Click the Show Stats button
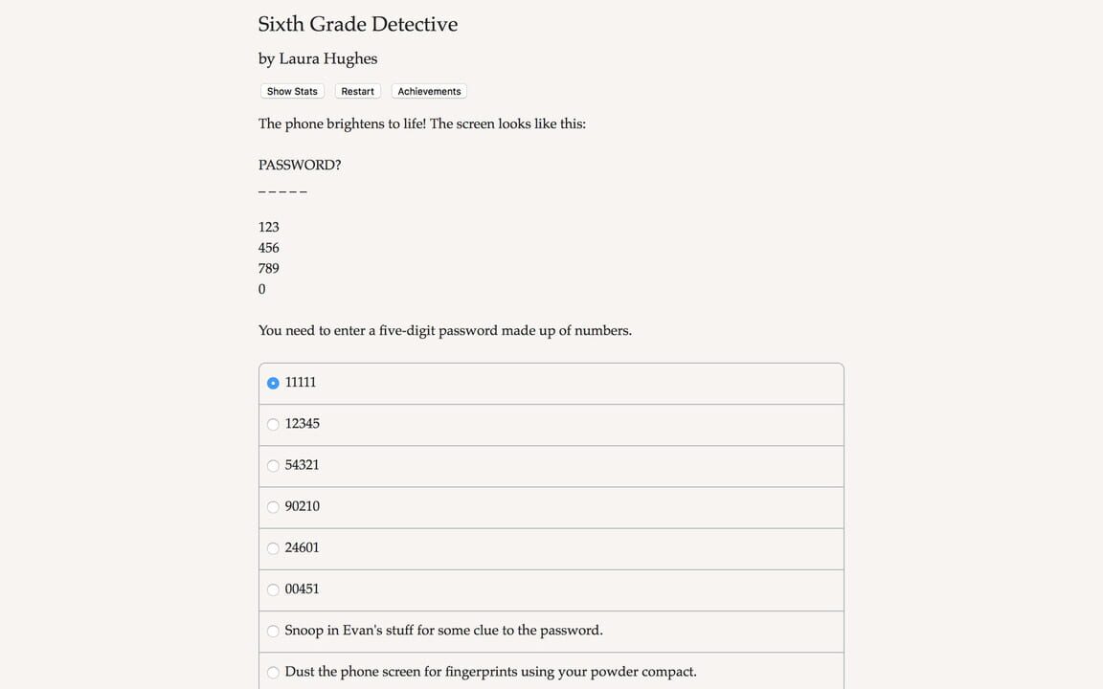Viewport: 1103px width, 689px height. (291, 91)
